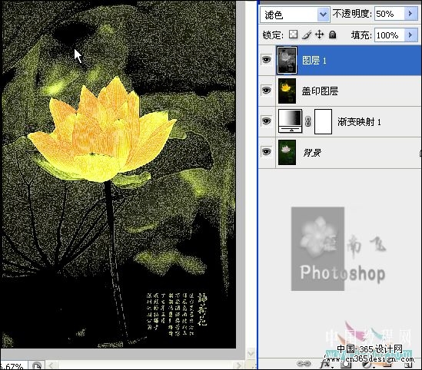This screenshot has height=370, width=422.
Task: Select the 盖印图层 layer row
Action: pos(340,91)
